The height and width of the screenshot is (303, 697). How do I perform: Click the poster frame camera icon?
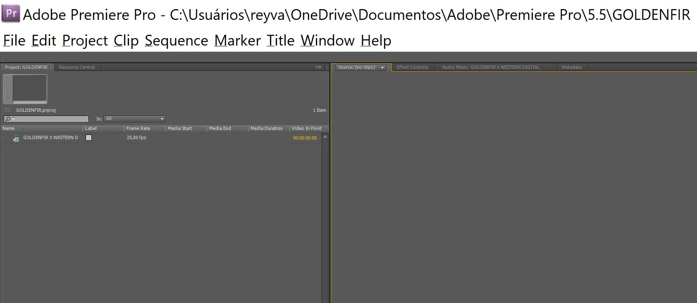point(8,89)
